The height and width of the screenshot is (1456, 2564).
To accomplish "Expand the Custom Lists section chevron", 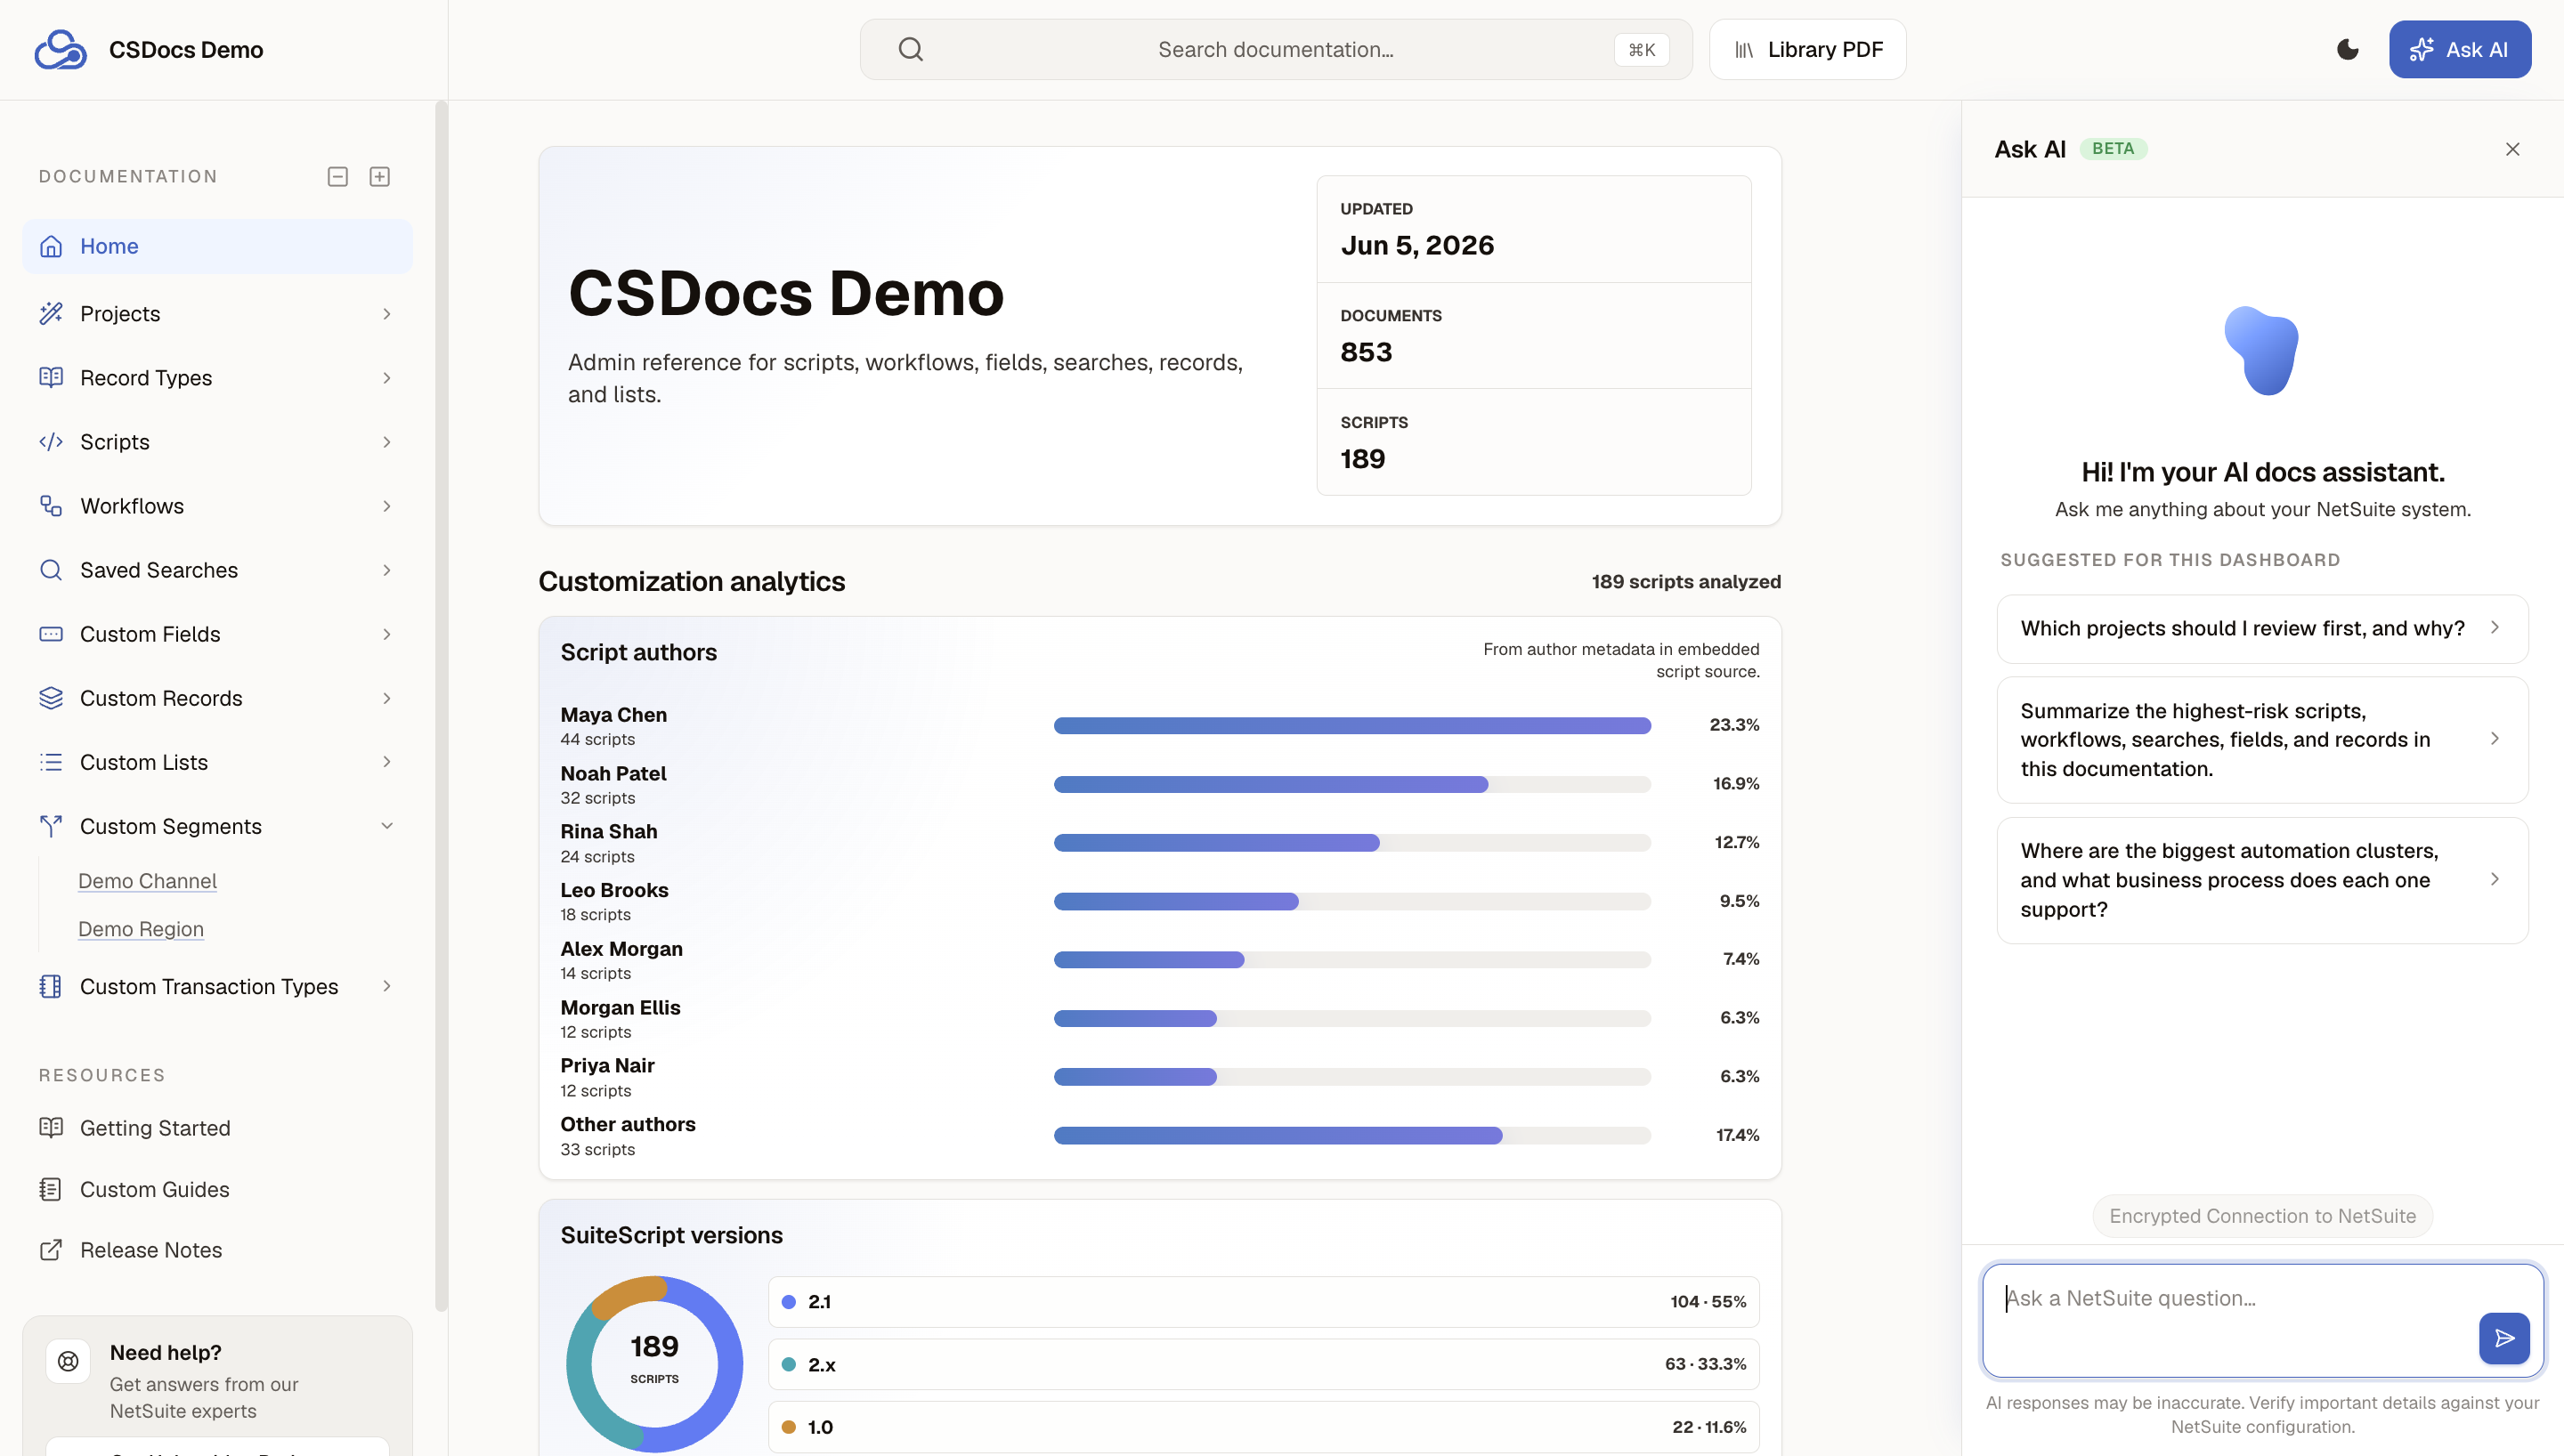I will pyautogui.click(x=387, y=762).
